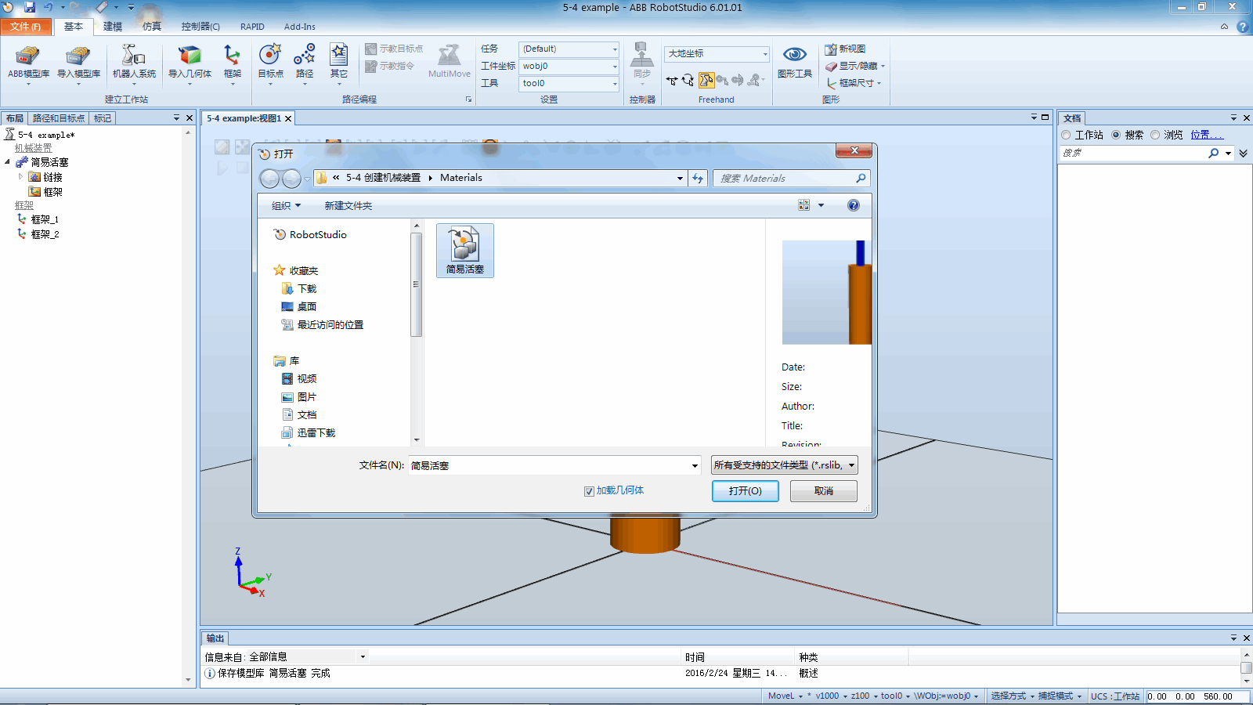Select the 搜索 radio button
The width and height of the screenshot is (1253, 705).
pos(1116,135)
